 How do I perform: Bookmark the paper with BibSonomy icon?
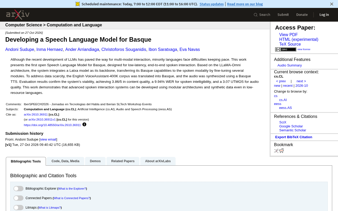coord(276,151)
